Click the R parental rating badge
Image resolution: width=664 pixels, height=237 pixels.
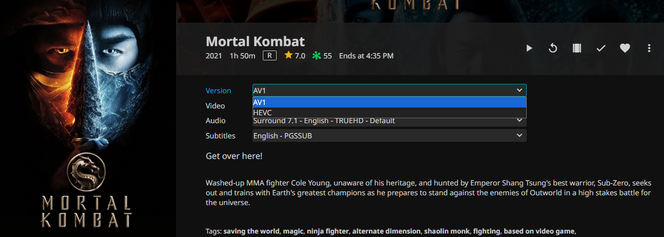269,55
